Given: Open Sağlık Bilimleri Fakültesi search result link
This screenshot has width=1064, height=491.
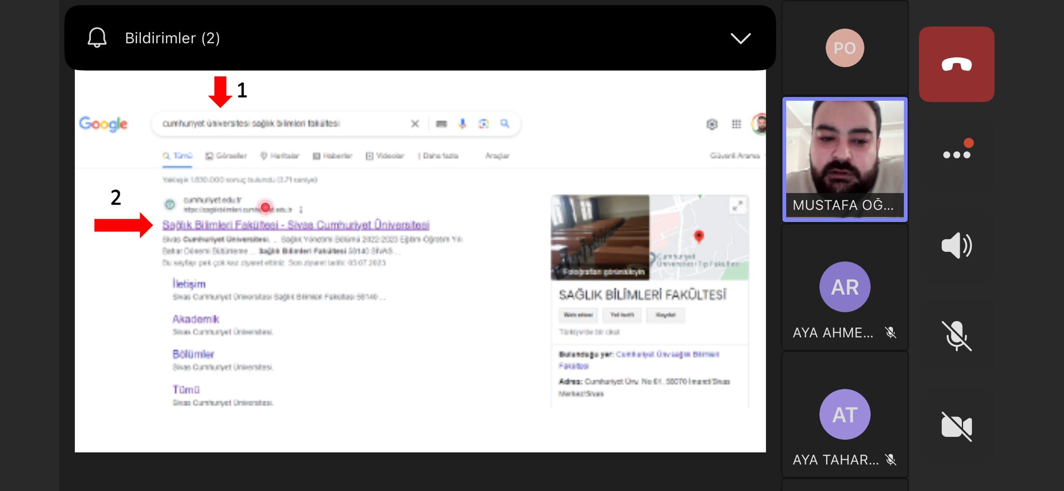Looking at the screenshot, I should point(296,225).
